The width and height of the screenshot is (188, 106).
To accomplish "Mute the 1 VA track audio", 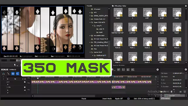I will [x=25, y=90].
